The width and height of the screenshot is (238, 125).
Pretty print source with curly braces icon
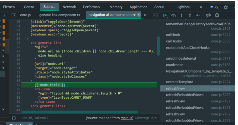tap(14, 118)
